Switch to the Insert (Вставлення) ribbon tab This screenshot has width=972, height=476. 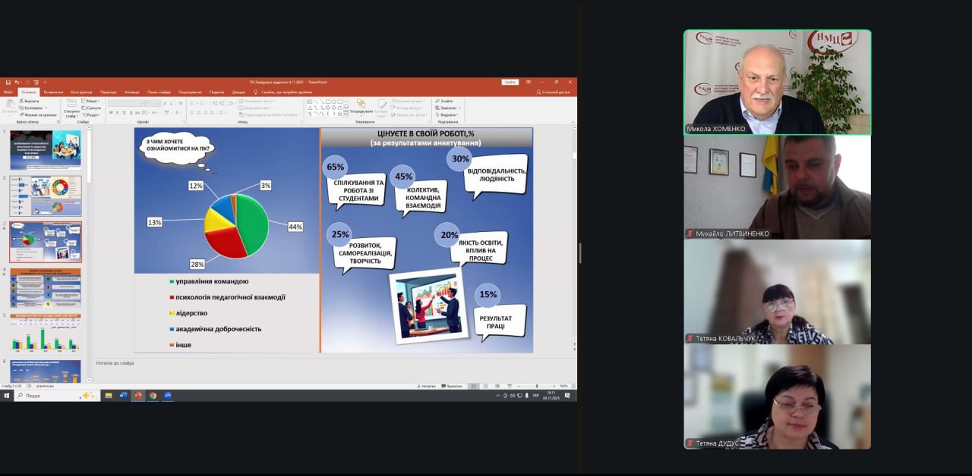pos(53,92)
